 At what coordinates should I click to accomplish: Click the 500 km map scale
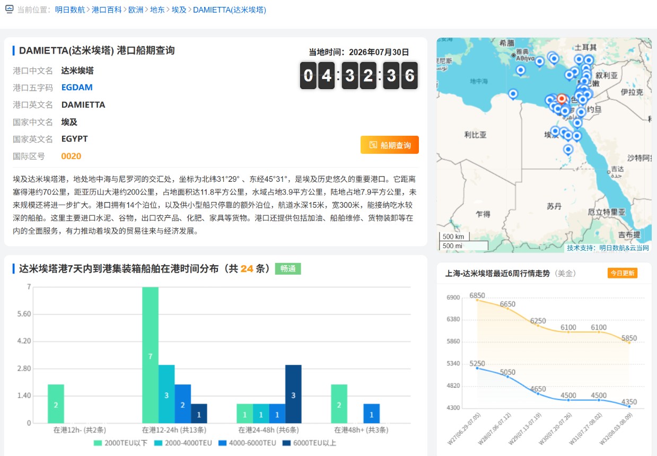pos(453,236)
